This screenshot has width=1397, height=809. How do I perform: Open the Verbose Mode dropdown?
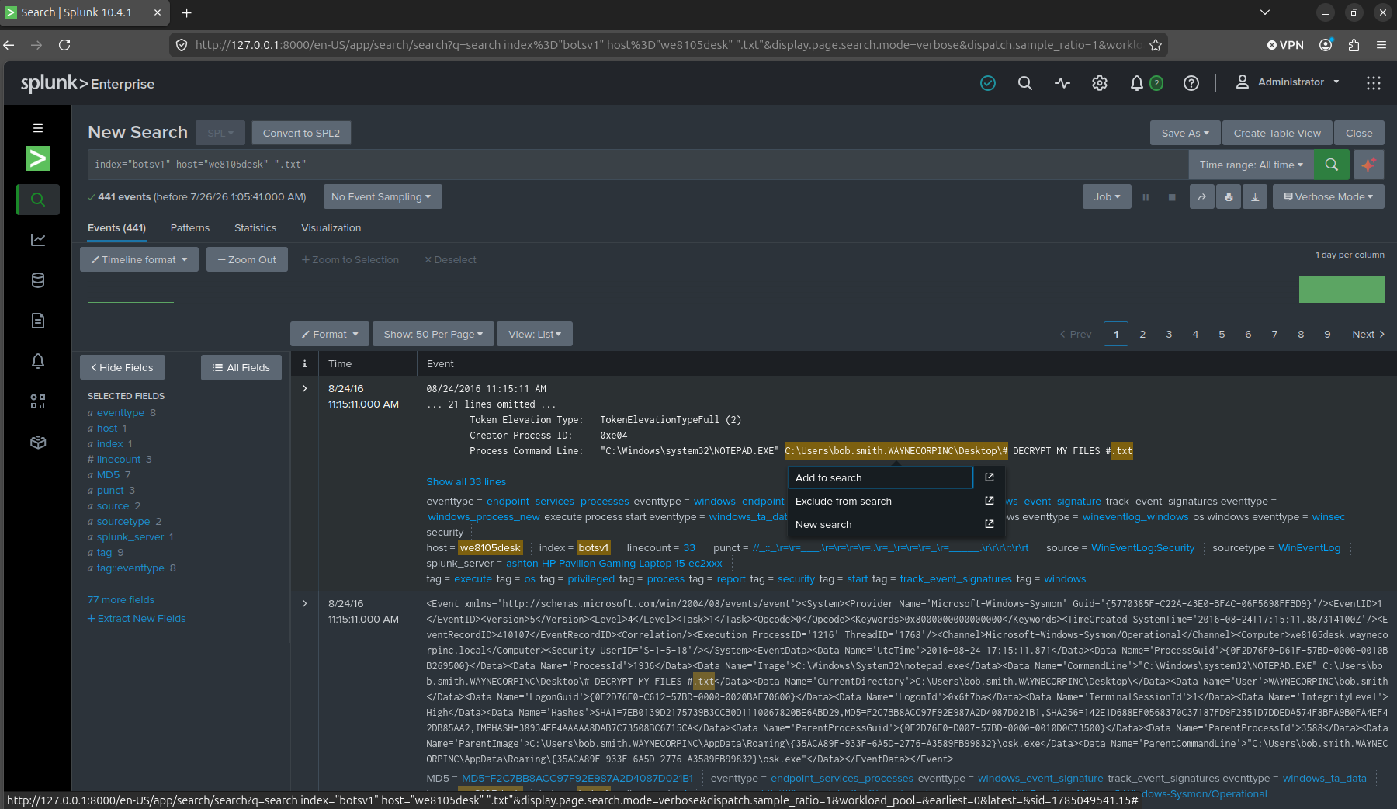(x=1329, y=197)
